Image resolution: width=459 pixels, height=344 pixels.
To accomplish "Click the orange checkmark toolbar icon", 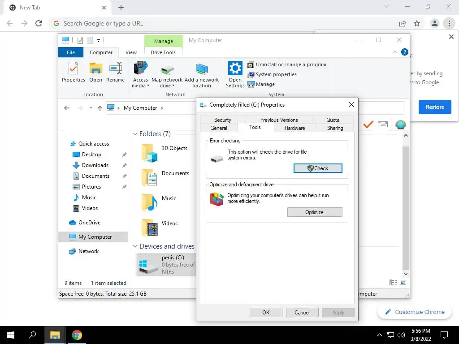I will [368, 125].
